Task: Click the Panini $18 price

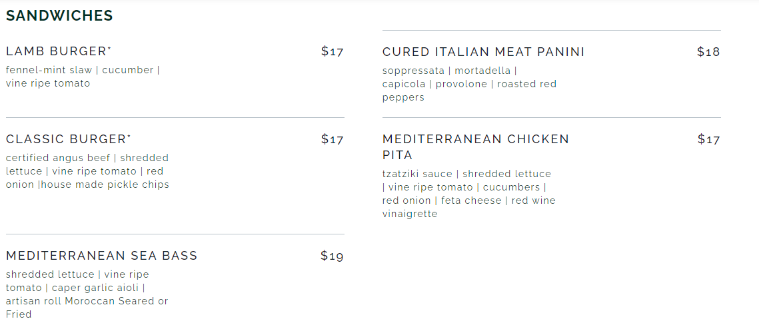Action: pyautogui.click(x=708, y=52)
